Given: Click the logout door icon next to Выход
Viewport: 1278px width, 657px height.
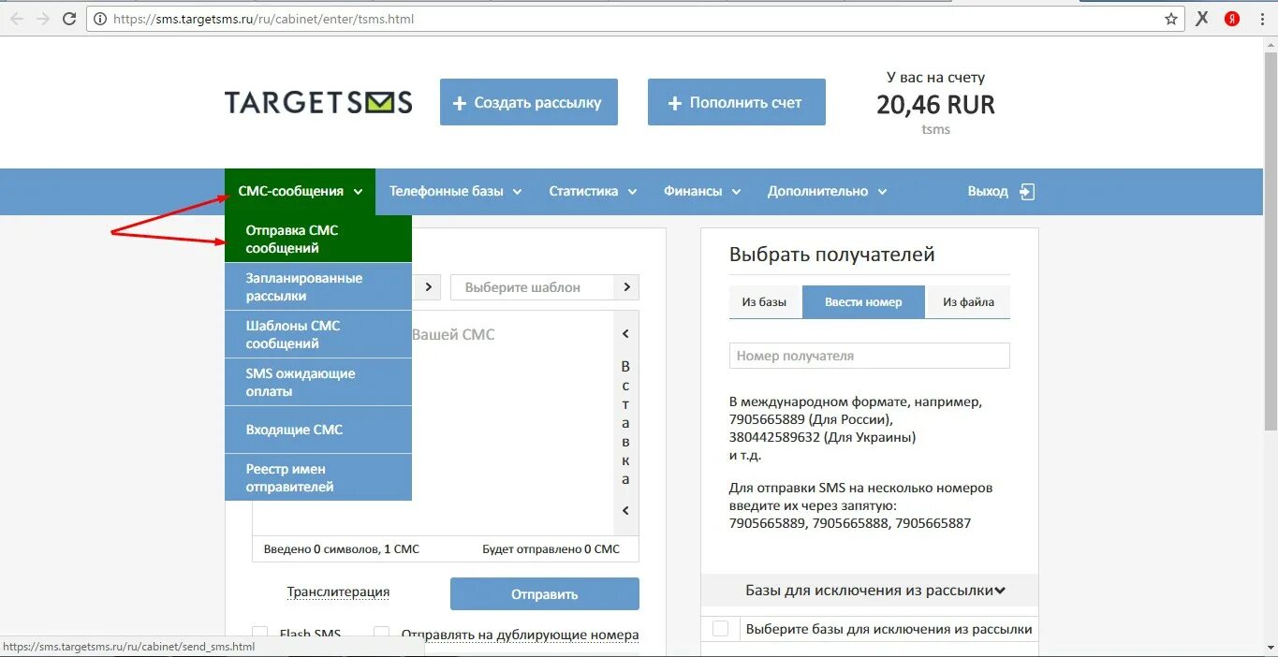Looking at the screenshot, I should pos(1027,192).
